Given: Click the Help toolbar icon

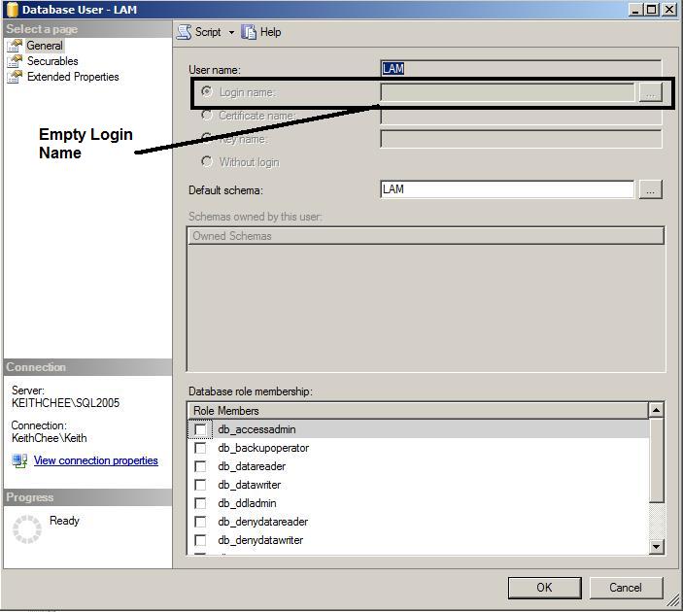Looking at the screenshot, I should point(249,32).
